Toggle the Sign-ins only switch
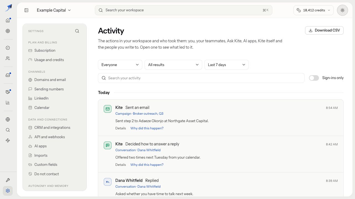This screenshot has height=199, width=355. point(314,78)
